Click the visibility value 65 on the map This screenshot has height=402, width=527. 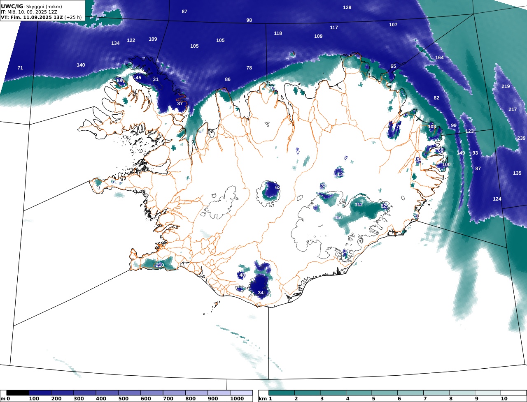[393, 66]
